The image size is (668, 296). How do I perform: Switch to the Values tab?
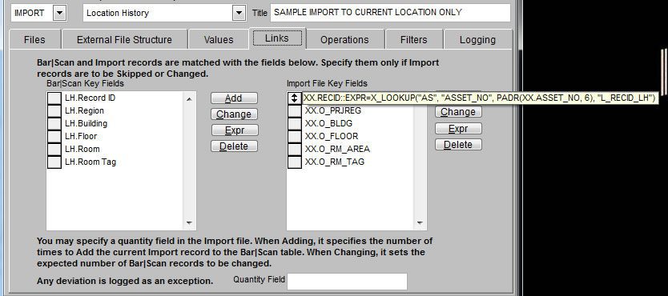coord(219,39)
